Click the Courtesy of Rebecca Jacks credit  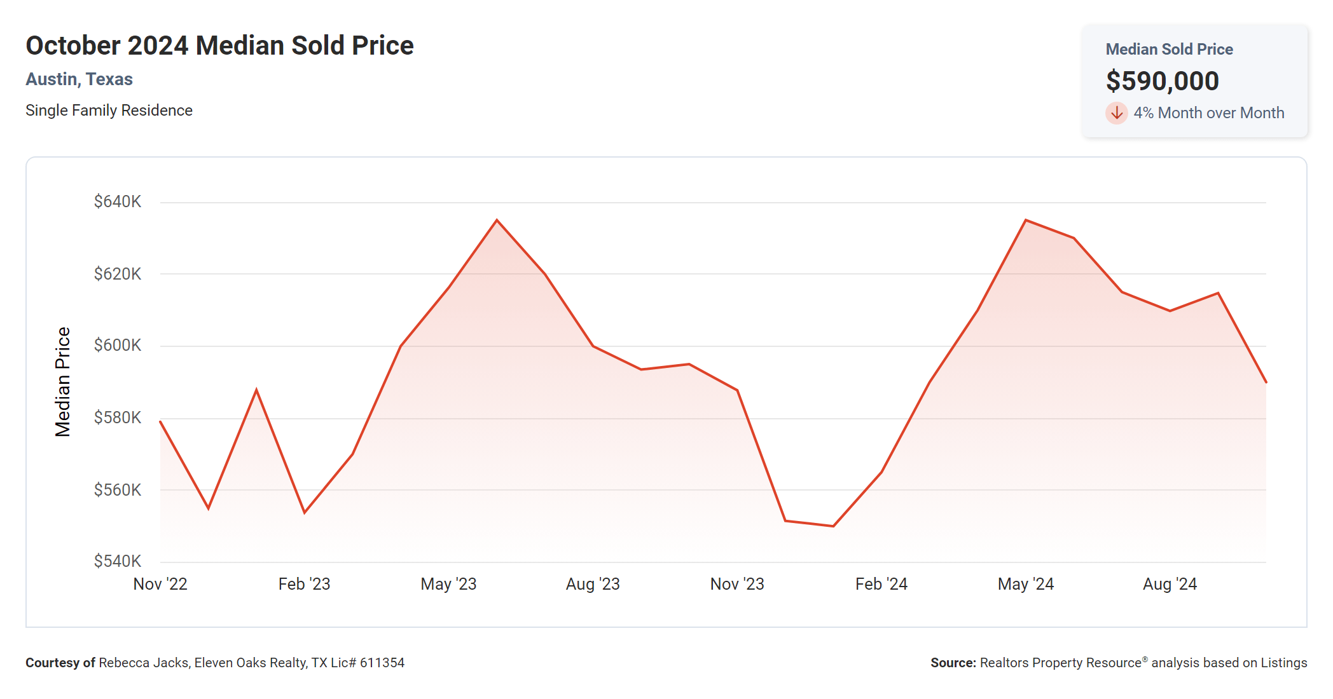tap(215, 663)
